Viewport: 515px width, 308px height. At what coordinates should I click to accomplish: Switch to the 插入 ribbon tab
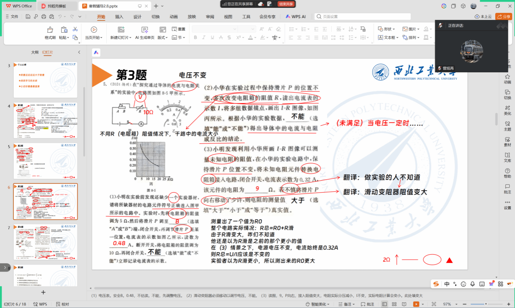tap(119, 17)
